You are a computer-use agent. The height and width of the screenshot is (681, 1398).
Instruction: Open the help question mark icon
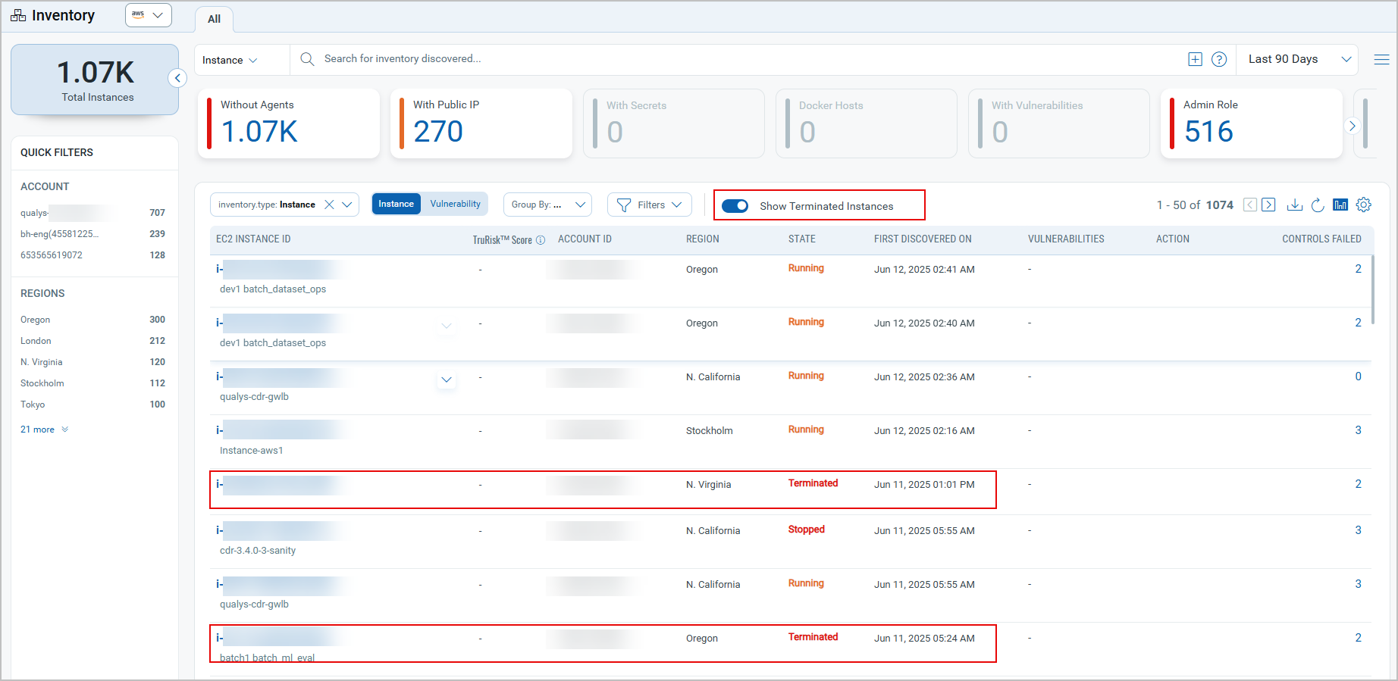coord(1219,59)
